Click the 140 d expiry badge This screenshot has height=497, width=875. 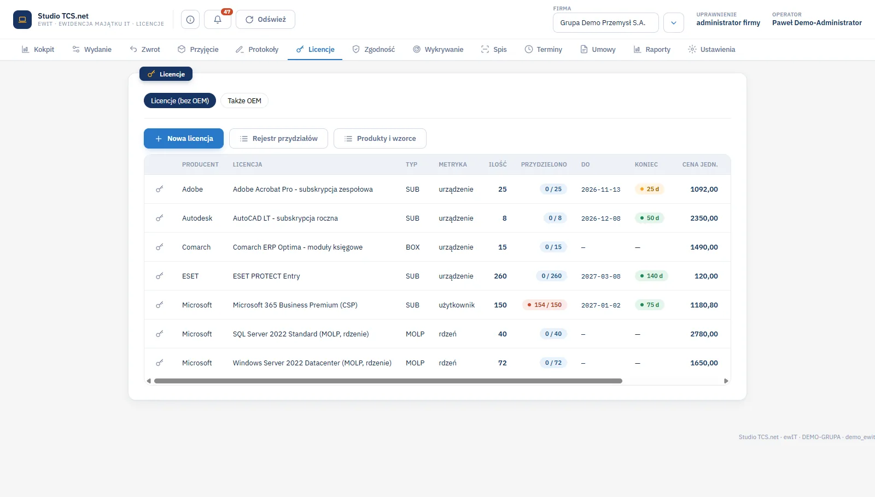point(651,276)
